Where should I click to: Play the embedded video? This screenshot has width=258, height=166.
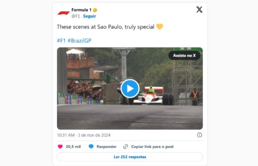point(130,88)
